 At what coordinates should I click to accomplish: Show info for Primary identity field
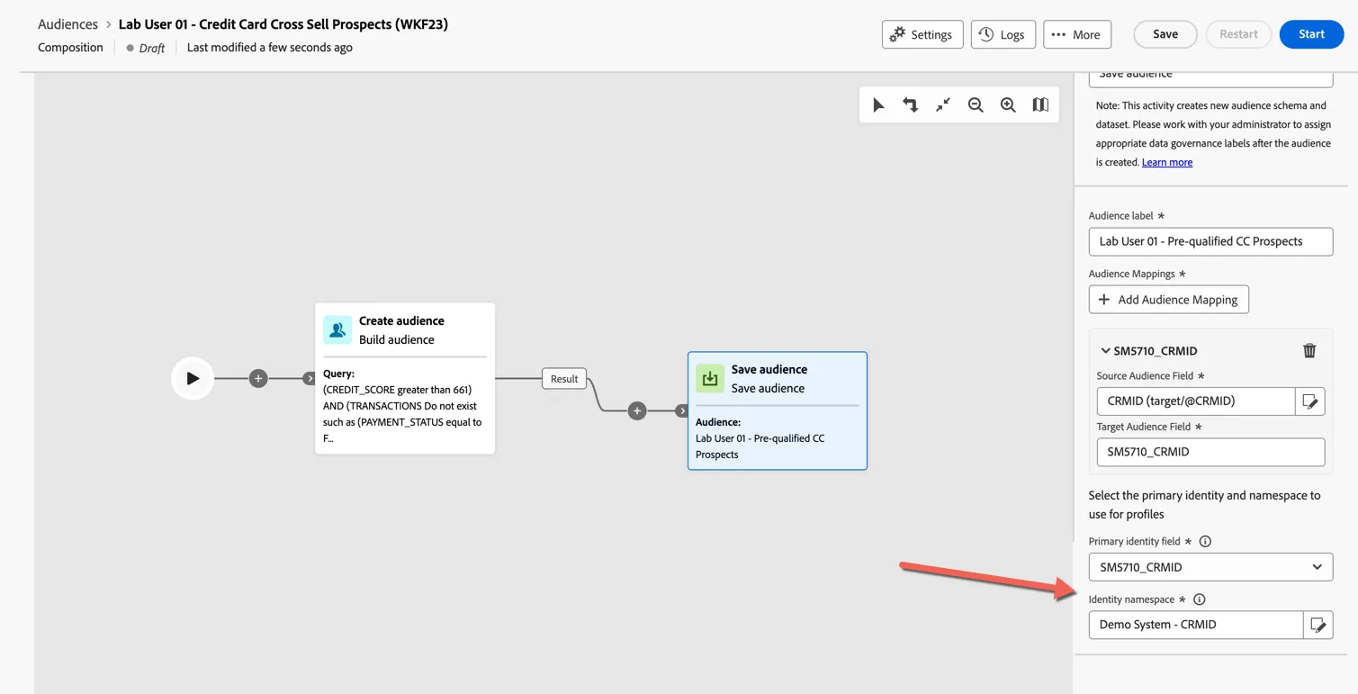pos(1205,541)
